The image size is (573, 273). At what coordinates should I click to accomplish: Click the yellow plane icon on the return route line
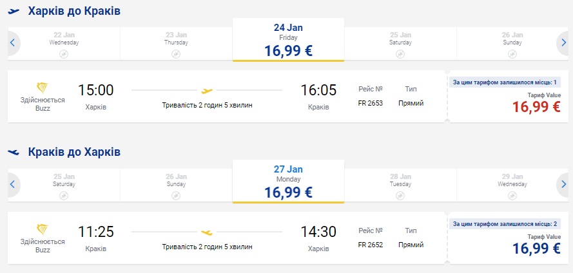[x=207, y=232]
